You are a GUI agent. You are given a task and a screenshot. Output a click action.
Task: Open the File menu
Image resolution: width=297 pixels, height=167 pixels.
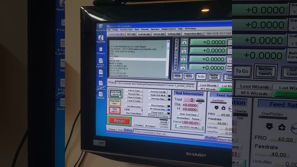tap(109, 30)
